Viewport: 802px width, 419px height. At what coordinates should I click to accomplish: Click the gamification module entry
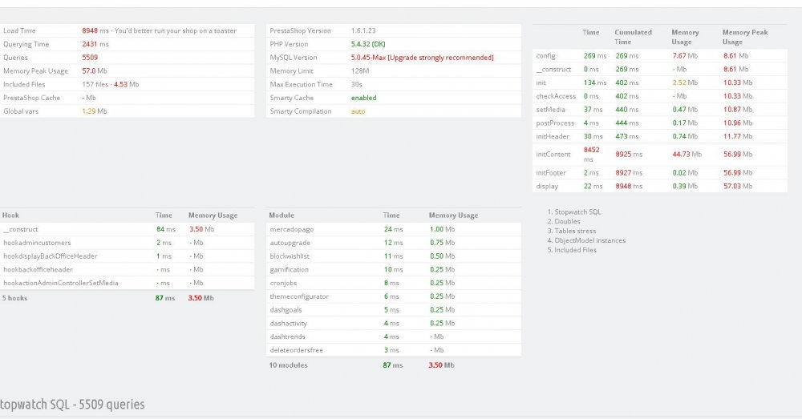290,270
